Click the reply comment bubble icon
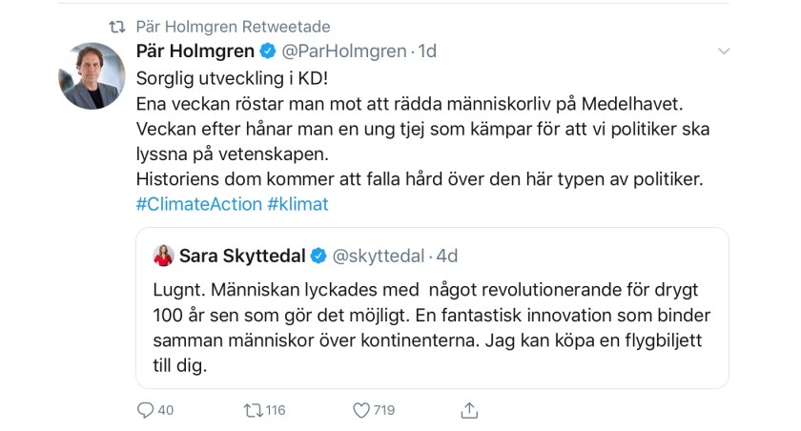The height and width of the screenshot is (431, 801). coord(146,411)
